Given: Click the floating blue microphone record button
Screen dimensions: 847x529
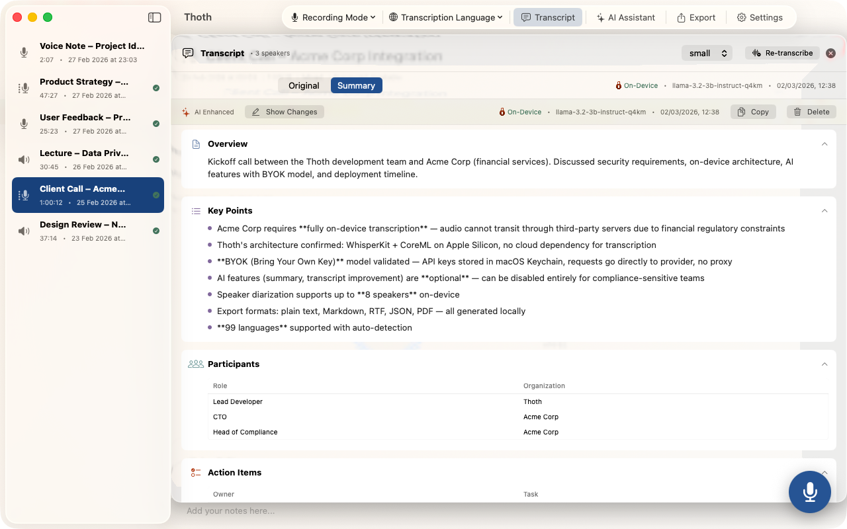Looking at the screenshot, I should [809, 492].
